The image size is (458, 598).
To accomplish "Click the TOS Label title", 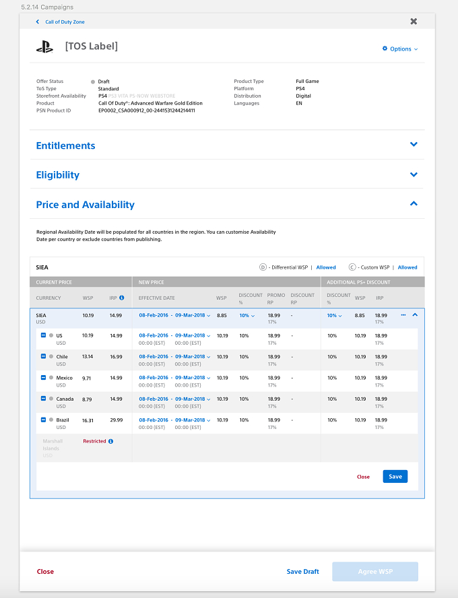I will 91,46.
